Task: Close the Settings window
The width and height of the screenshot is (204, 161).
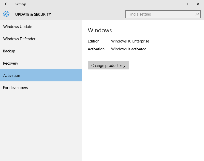Action: 198,4
